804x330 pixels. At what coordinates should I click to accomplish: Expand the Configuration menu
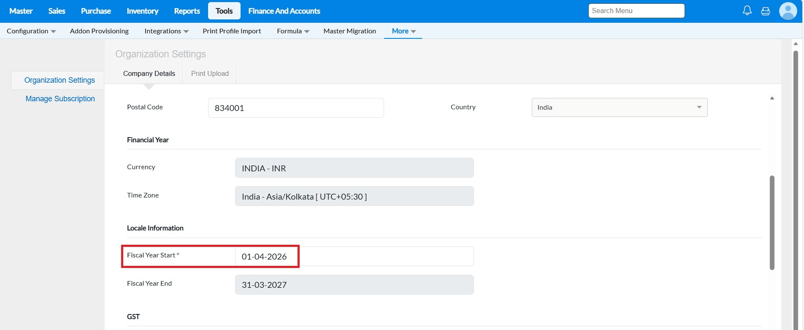click(x=31, y=31)
